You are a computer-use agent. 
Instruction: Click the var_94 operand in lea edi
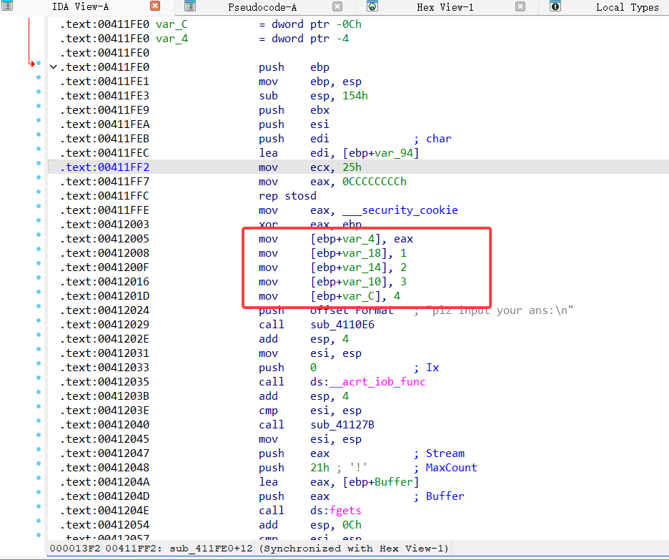(394, 153)
